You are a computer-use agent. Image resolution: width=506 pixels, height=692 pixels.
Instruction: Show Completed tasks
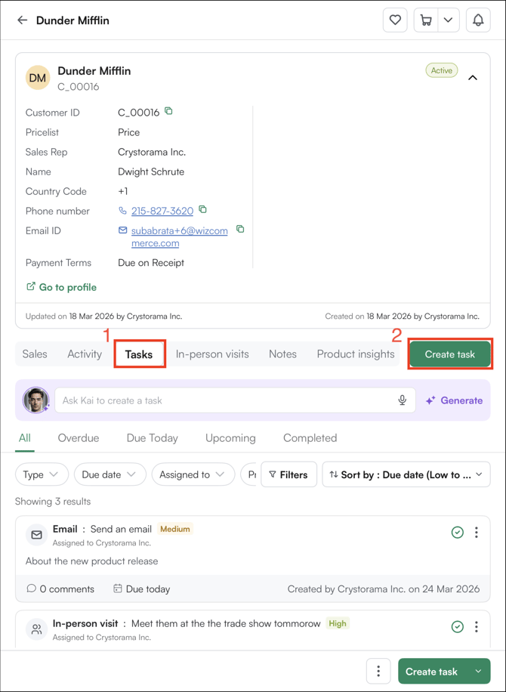tap(310, 438)
